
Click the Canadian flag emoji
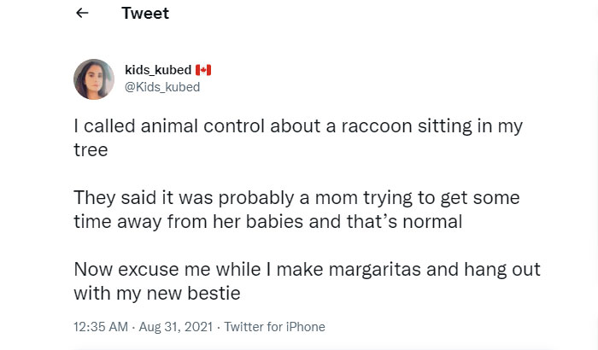click(203, 69)
